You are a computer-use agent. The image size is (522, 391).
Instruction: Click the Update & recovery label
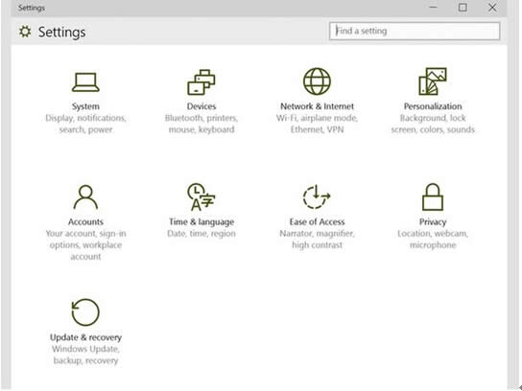pos(85,337)
